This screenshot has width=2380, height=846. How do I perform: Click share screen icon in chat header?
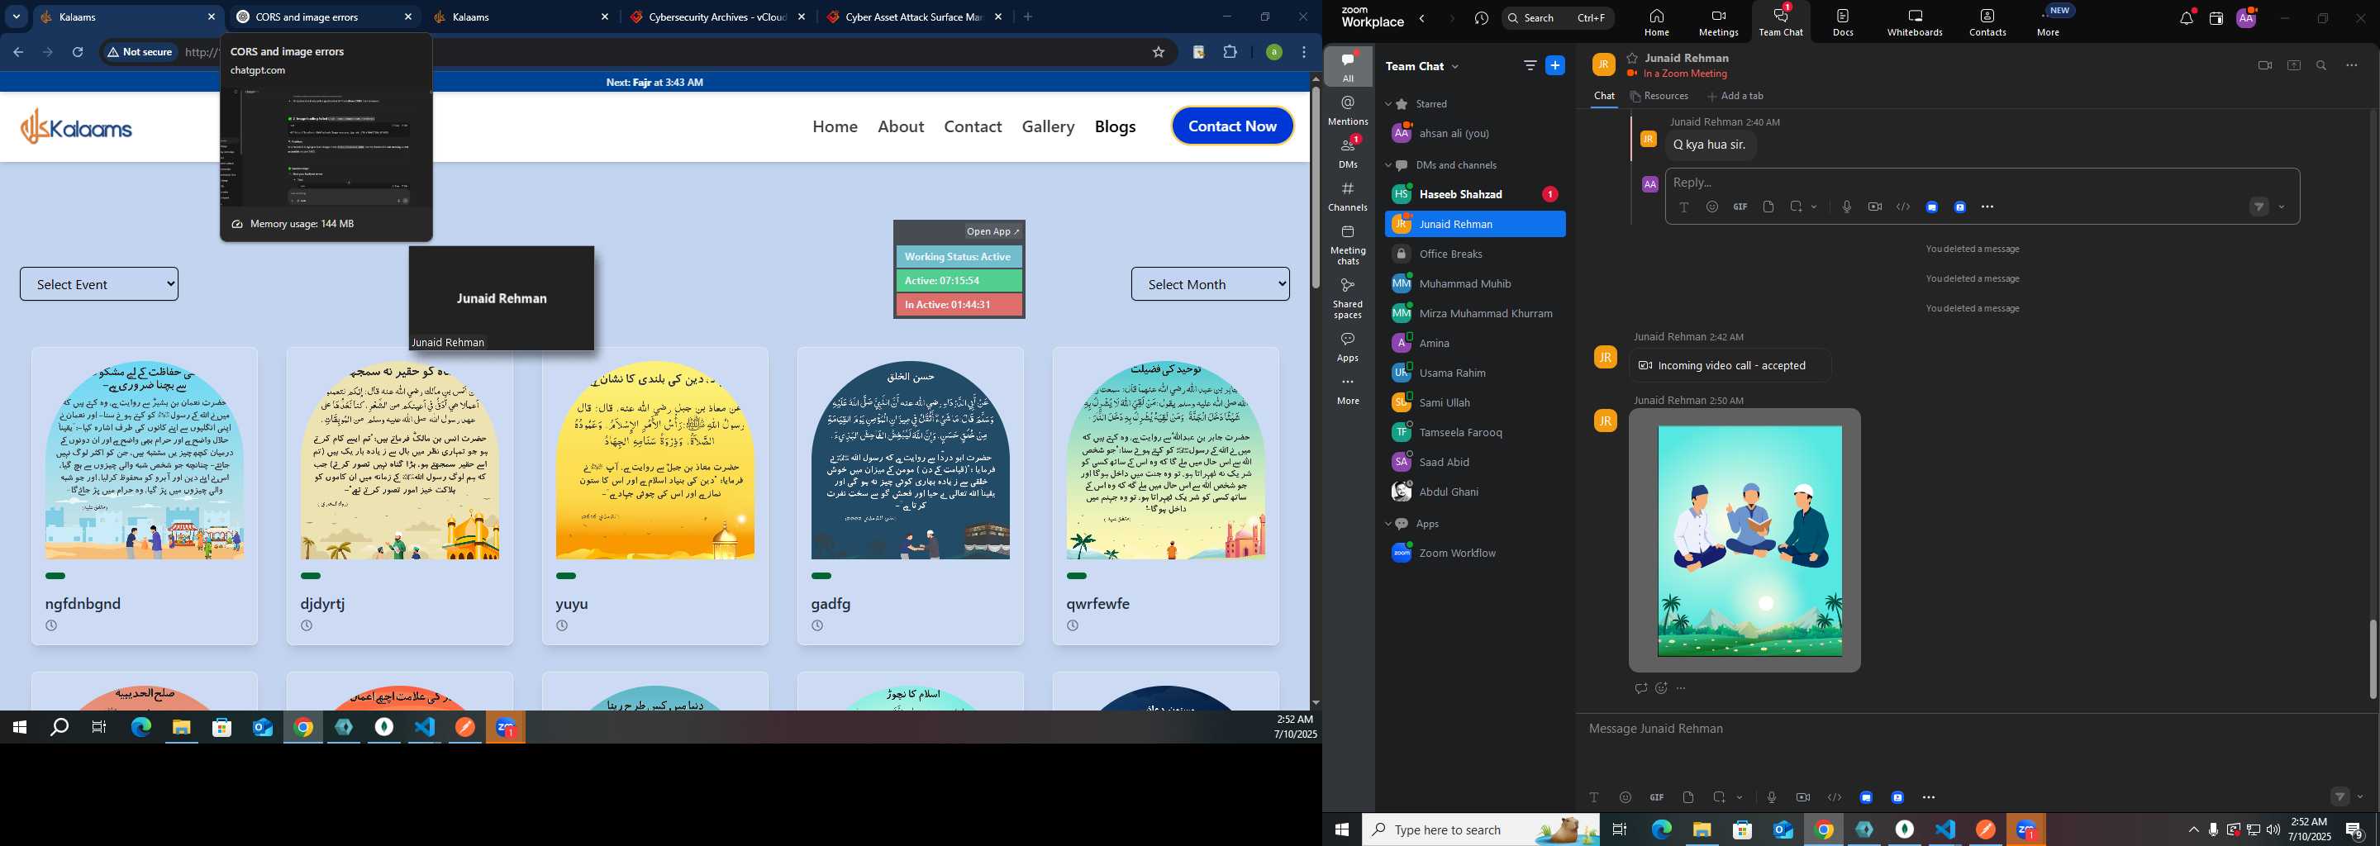tap(2293, 65)
